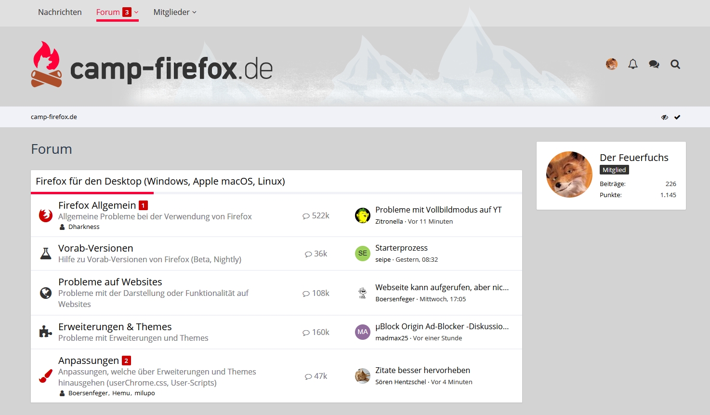Click Sören Hentzschel's avatar
710x415 pixels.
point(363,376)
